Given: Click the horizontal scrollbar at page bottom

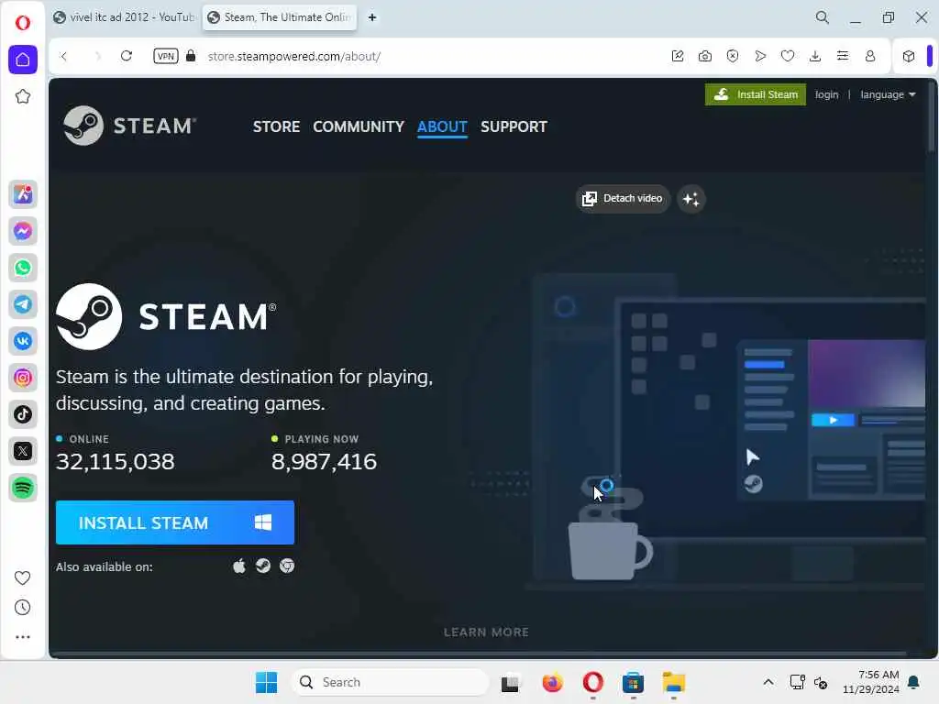Looking at the screenshot, I should (479, 654).
